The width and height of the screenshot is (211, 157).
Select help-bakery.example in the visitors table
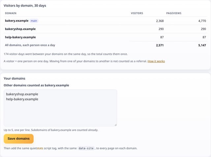point(20,37)
